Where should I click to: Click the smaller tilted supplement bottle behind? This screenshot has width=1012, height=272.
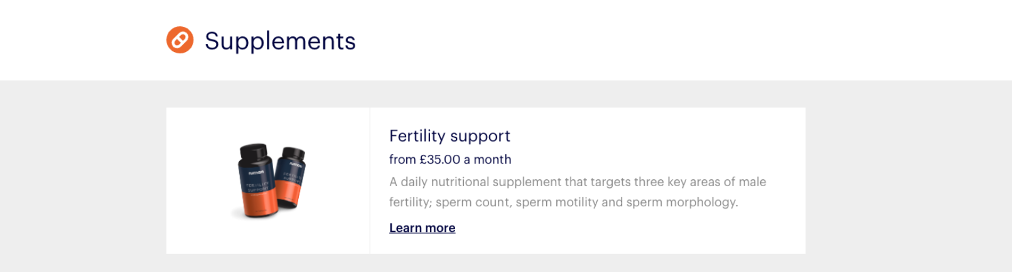(x=292, y=178)
